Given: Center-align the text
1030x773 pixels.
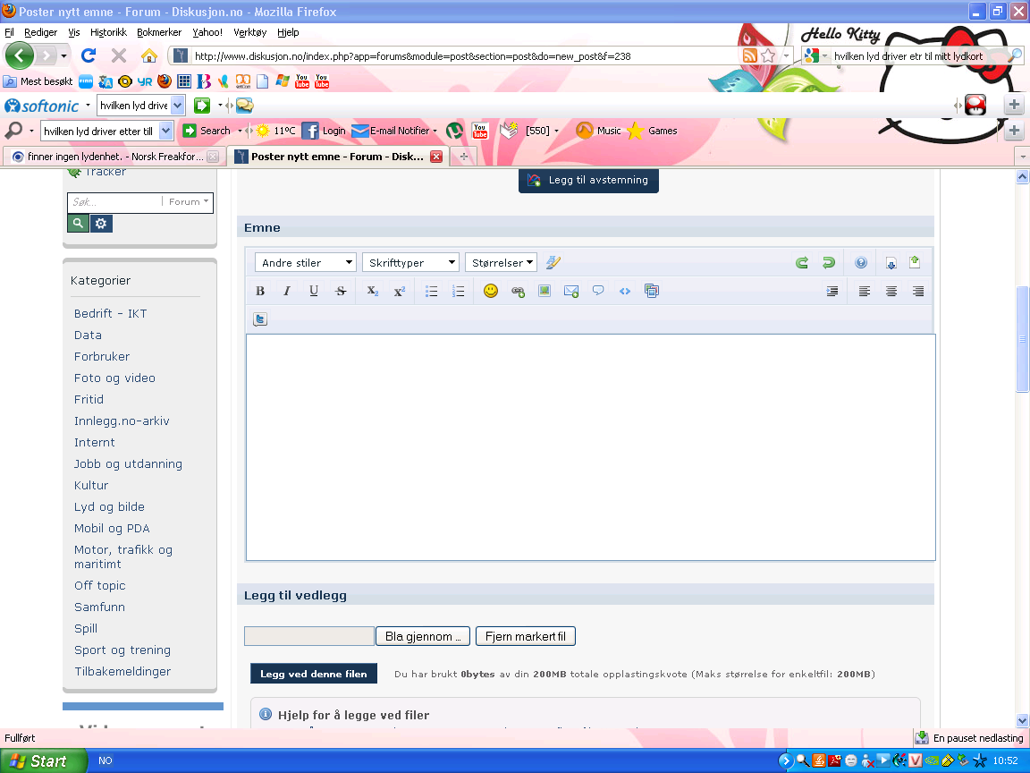Looking at the screenshot, I should coord(891,291).
